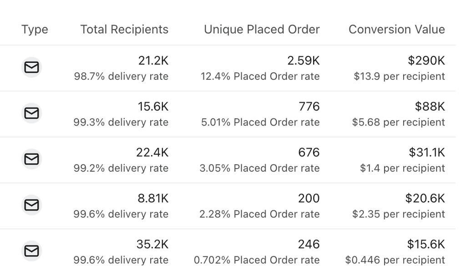Sort by Conversion Value column header

pyautogui.click(x=396, y=30)
